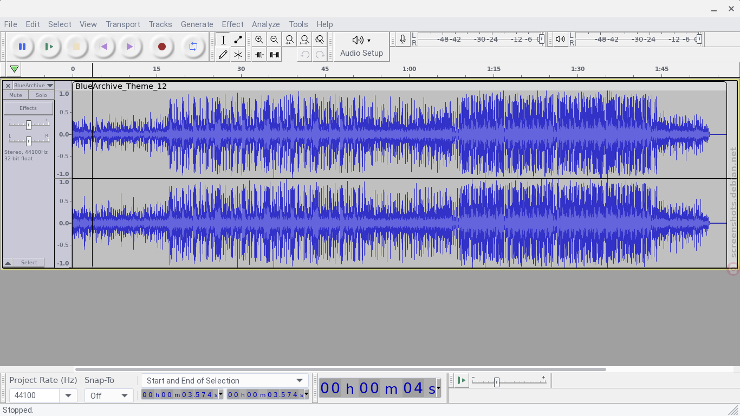This screenshot has width=740, height=416.
Task: Open the Transport menu
Action: (123, 24)
